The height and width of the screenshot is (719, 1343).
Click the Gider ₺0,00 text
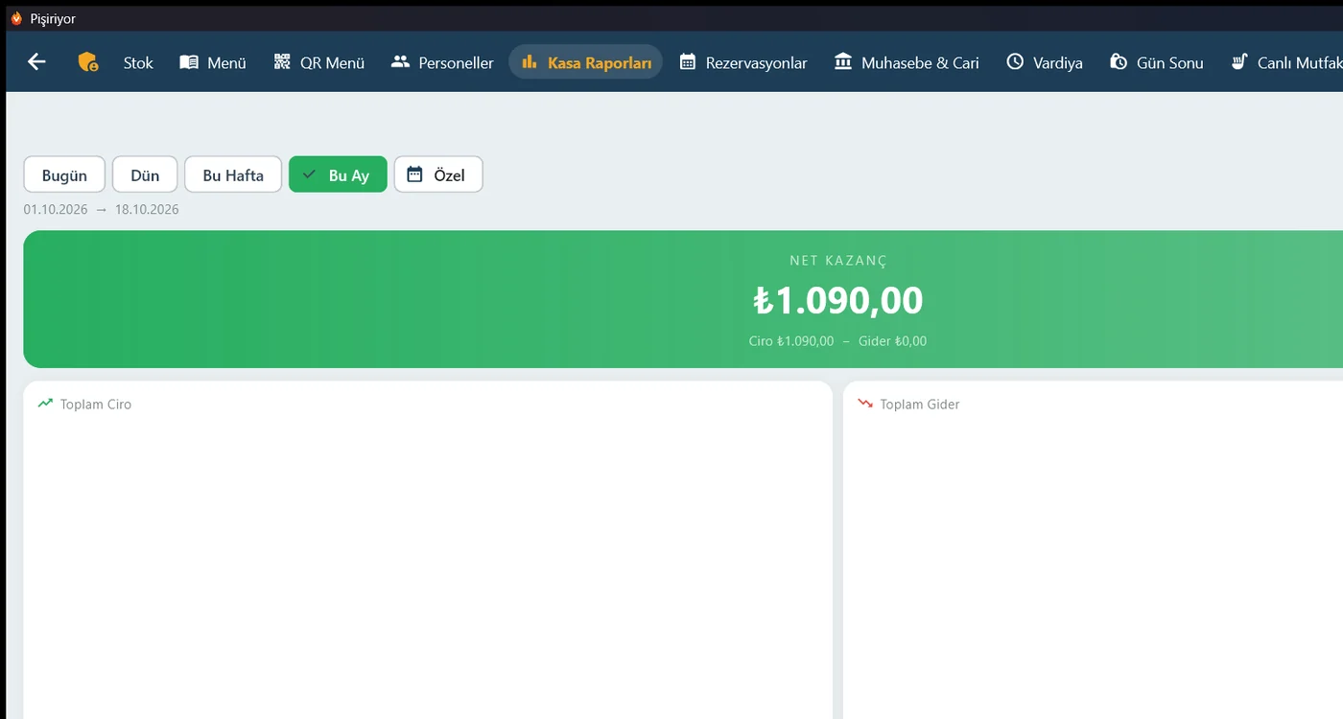tap(892, 341)
